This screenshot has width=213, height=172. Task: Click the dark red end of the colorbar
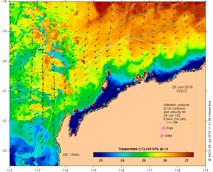pyautogui.click(x=191, y=155)
